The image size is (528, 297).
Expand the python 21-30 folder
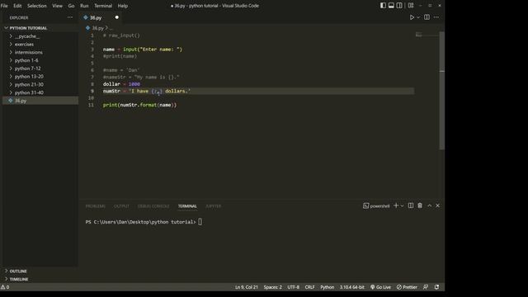tap(40, 84)
